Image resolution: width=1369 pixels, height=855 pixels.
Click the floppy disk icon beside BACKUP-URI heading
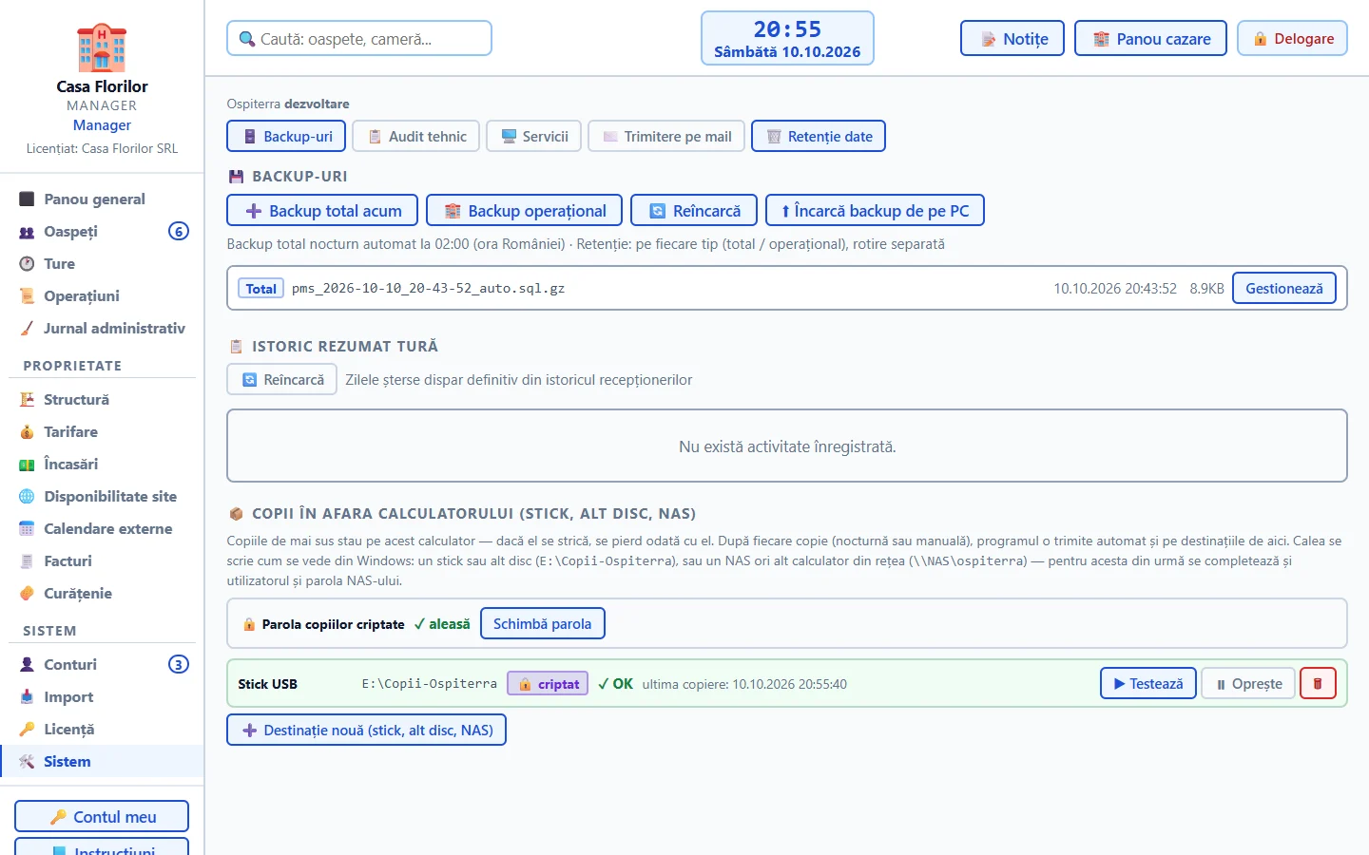pos(237,176)
